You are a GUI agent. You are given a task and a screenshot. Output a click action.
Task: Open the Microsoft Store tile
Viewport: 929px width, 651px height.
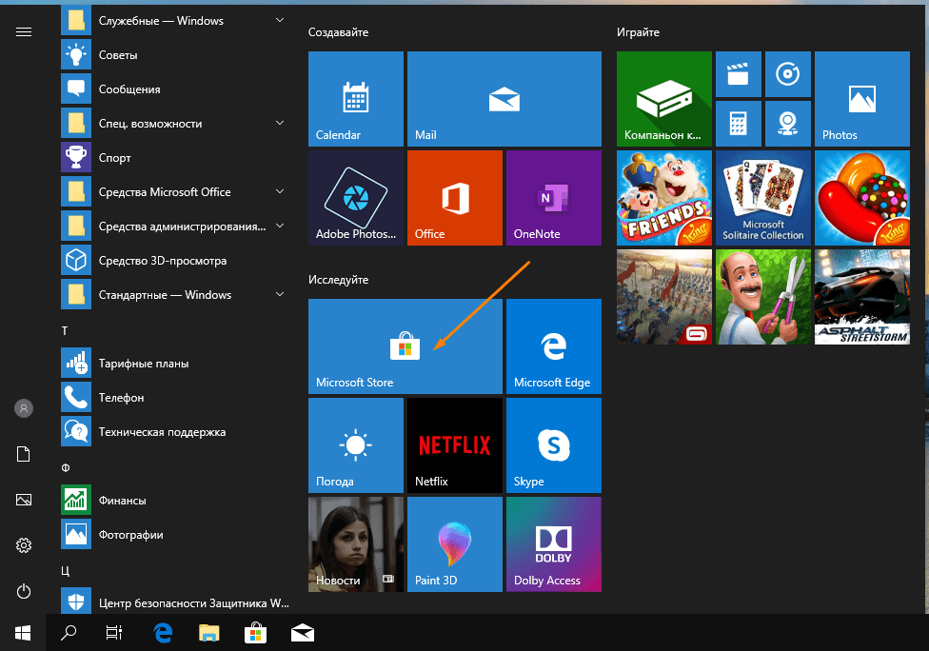coord(405,346)
